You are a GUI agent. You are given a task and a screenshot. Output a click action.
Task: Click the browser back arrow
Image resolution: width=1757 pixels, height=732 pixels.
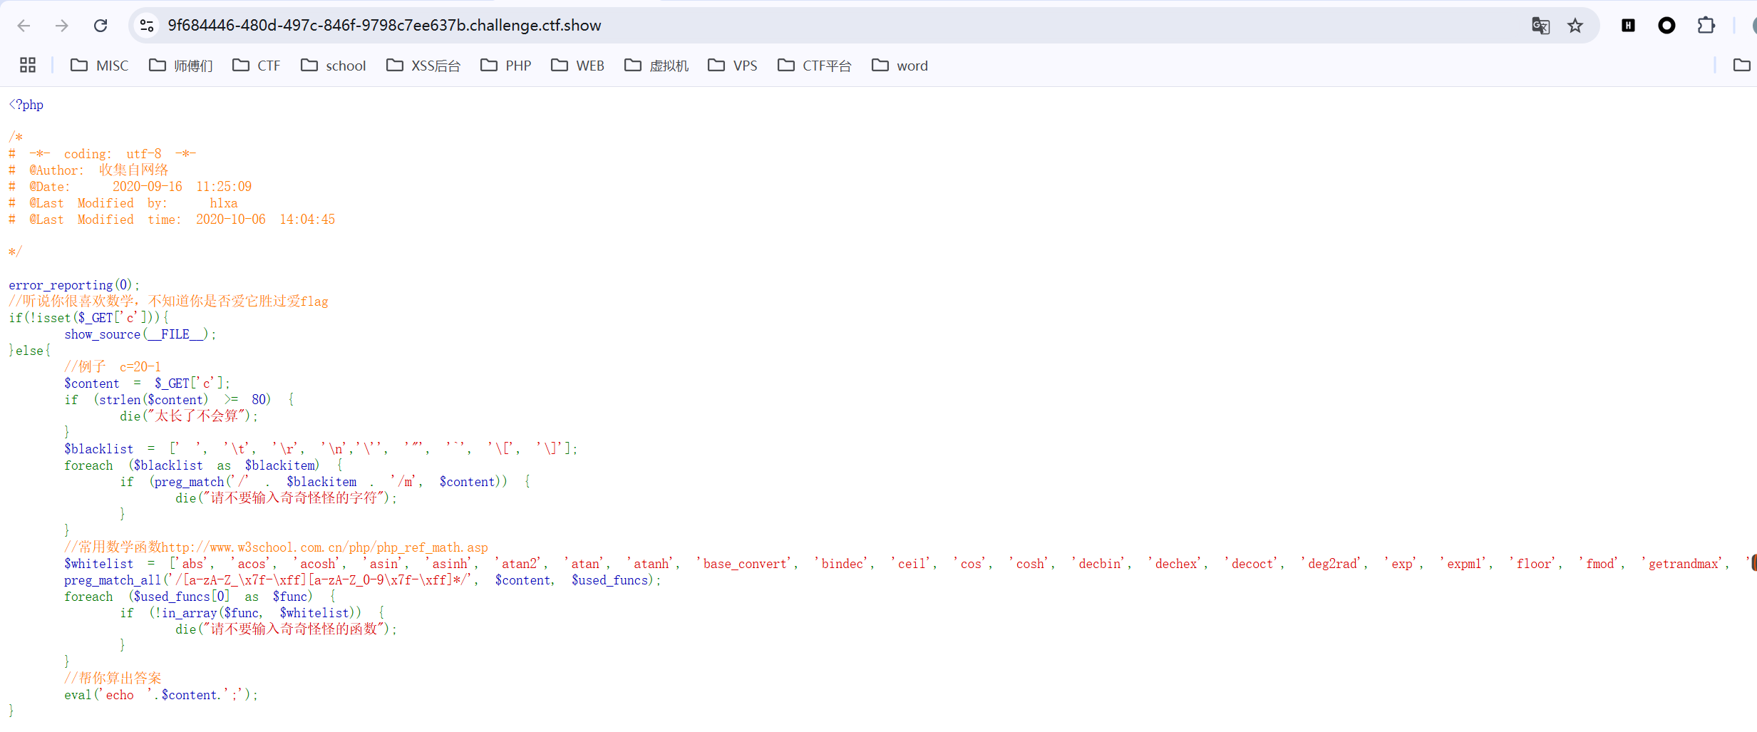pyautogui.click(x=24, y=26)
